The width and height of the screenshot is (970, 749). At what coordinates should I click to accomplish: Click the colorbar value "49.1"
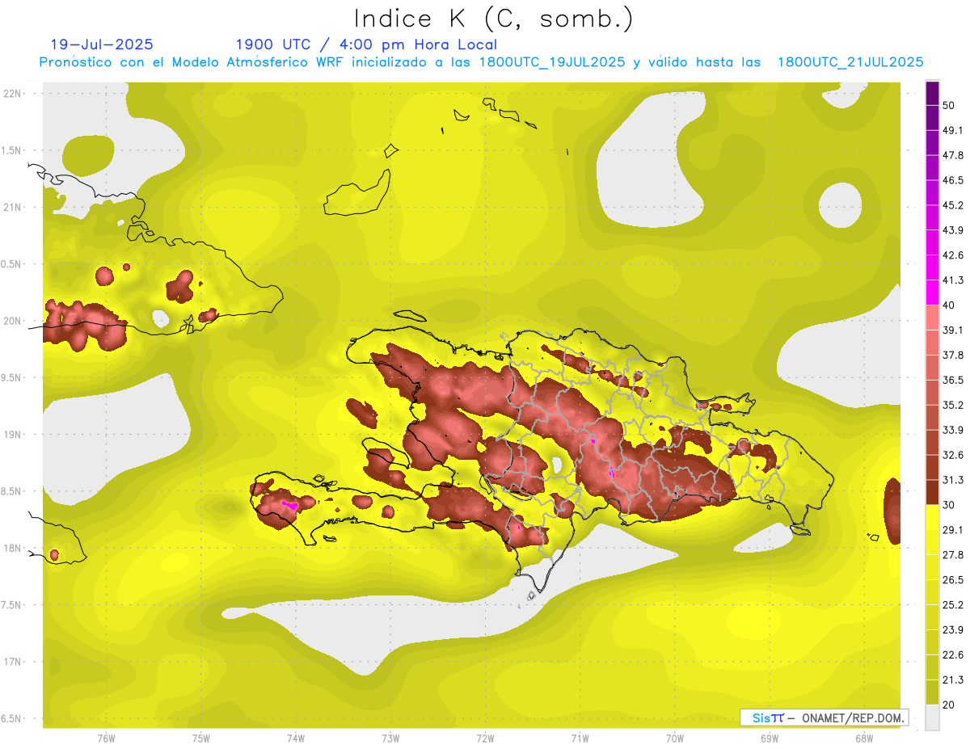coord(953,130)
